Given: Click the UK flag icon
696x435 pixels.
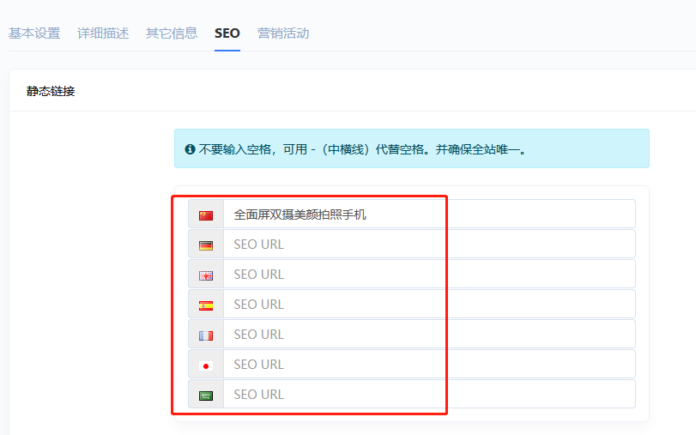Looking at the screenshot, I should [x=206, y=275].
